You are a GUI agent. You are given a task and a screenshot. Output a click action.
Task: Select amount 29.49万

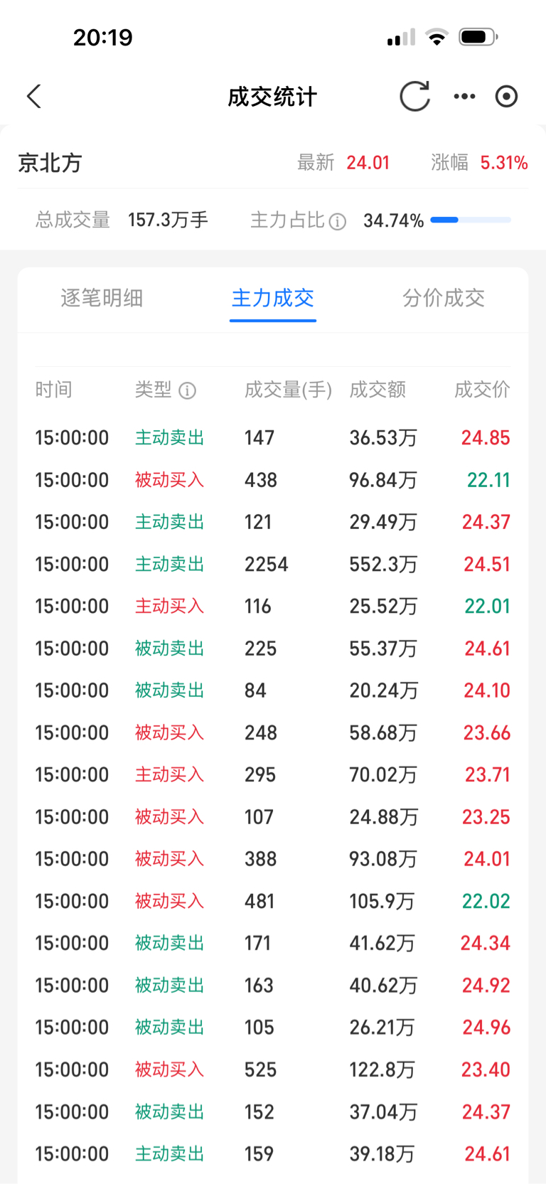[x=383, y=522]
